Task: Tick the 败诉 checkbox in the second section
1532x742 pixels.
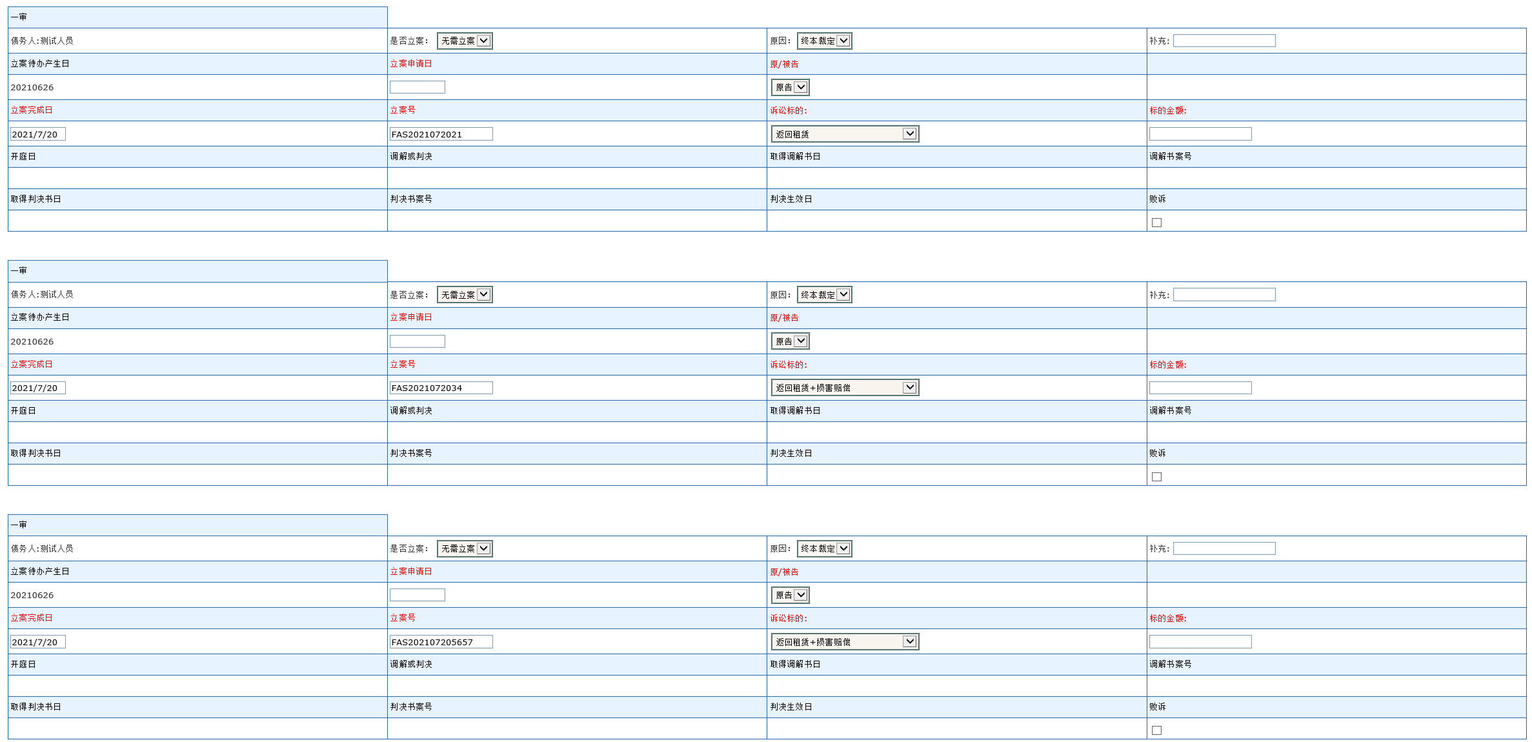Action: tap(1156, 477)
